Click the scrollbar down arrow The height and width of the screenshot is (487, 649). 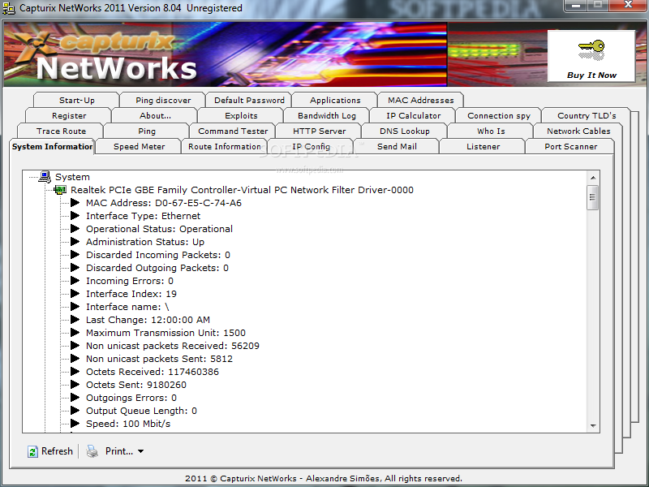[x=593, y=425]
